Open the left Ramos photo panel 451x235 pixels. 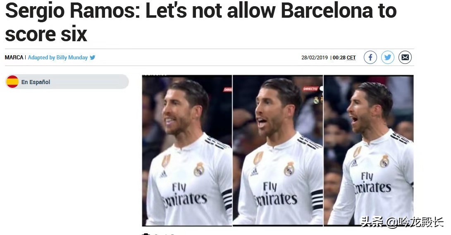[x=187, y=150]
